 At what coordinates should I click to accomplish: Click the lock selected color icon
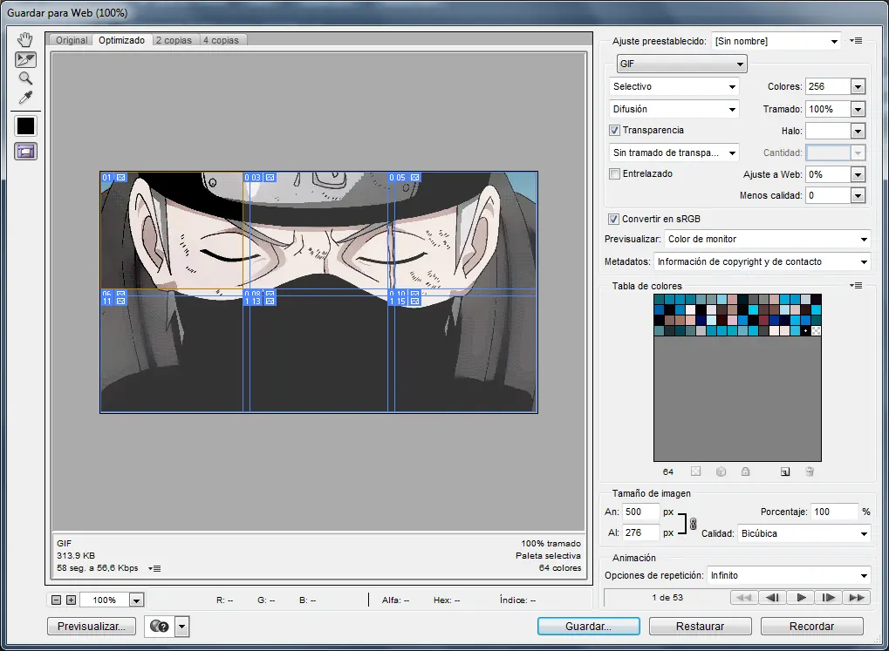[746, 471]
